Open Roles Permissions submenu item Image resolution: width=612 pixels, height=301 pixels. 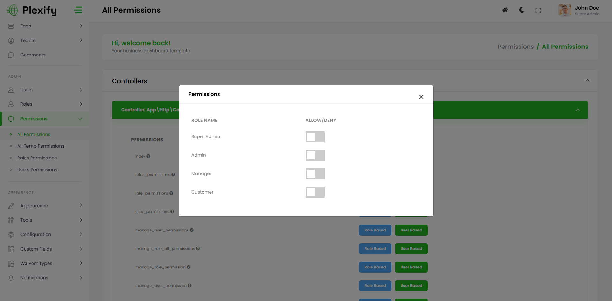click(37, 158)
